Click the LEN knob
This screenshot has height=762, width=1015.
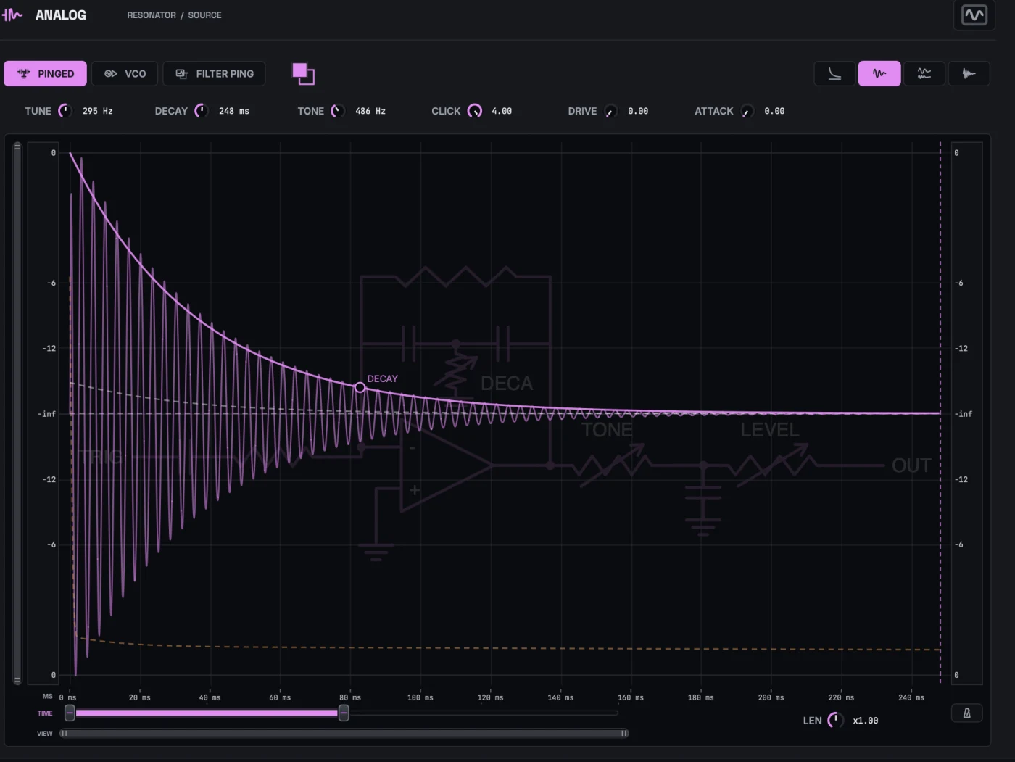pos(835,720)
